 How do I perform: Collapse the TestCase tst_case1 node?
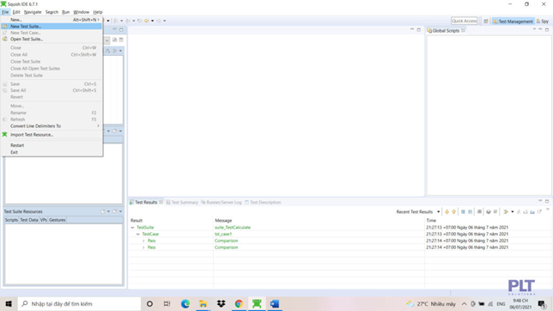click(x=138, y=234)
